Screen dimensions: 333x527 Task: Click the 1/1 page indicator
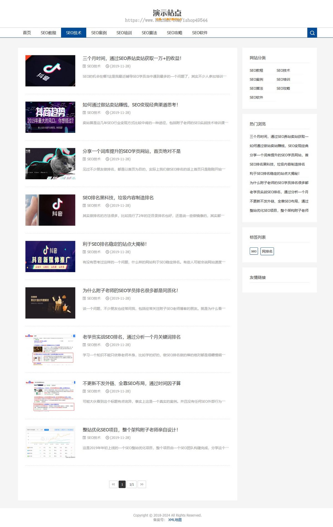point(132,484)
